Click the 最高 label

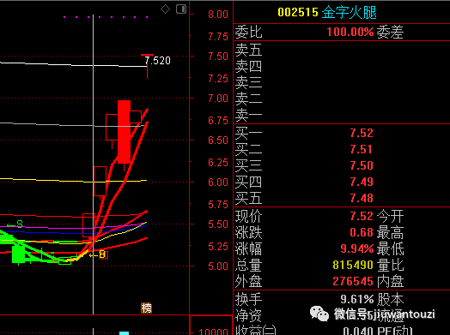(x=390, y=232)
